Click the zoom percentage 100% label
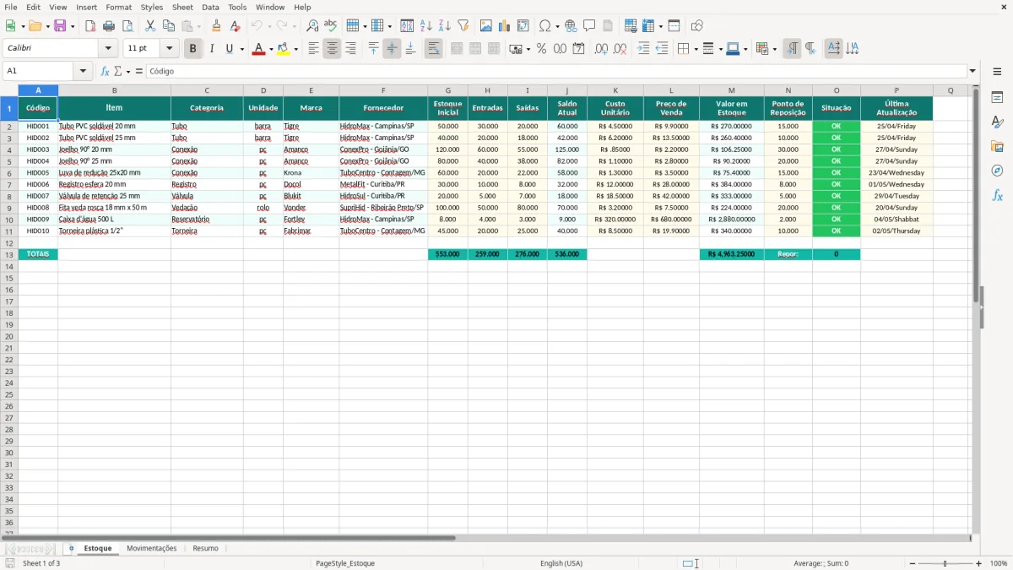This screenshot has height=570, width=1013. (x=999, y=563)
